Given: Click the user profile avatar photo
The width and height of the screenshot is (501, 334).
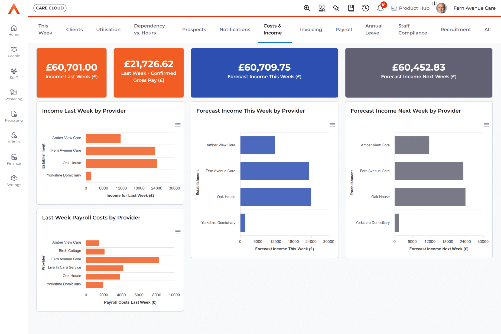Looking at the screenshot, I should coord(441,8).
